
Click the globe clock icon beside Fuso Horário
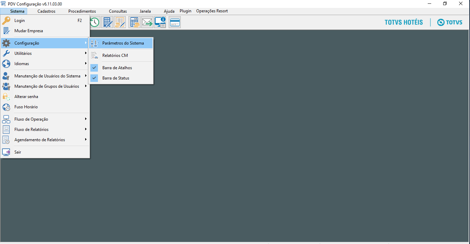6,107
